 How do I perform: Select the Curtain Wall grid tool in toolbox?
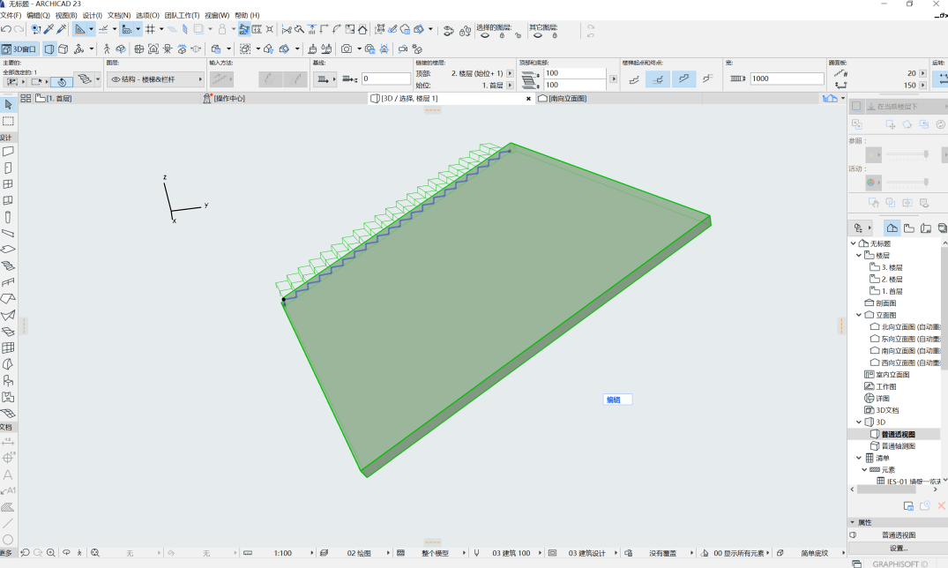[x=8, y=348]
